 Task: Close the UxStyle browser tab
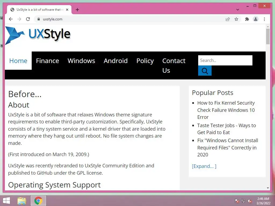67,10
